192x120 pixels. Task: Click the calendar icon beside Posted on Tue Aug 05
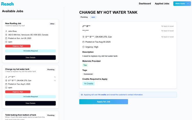tap(83, 42)
